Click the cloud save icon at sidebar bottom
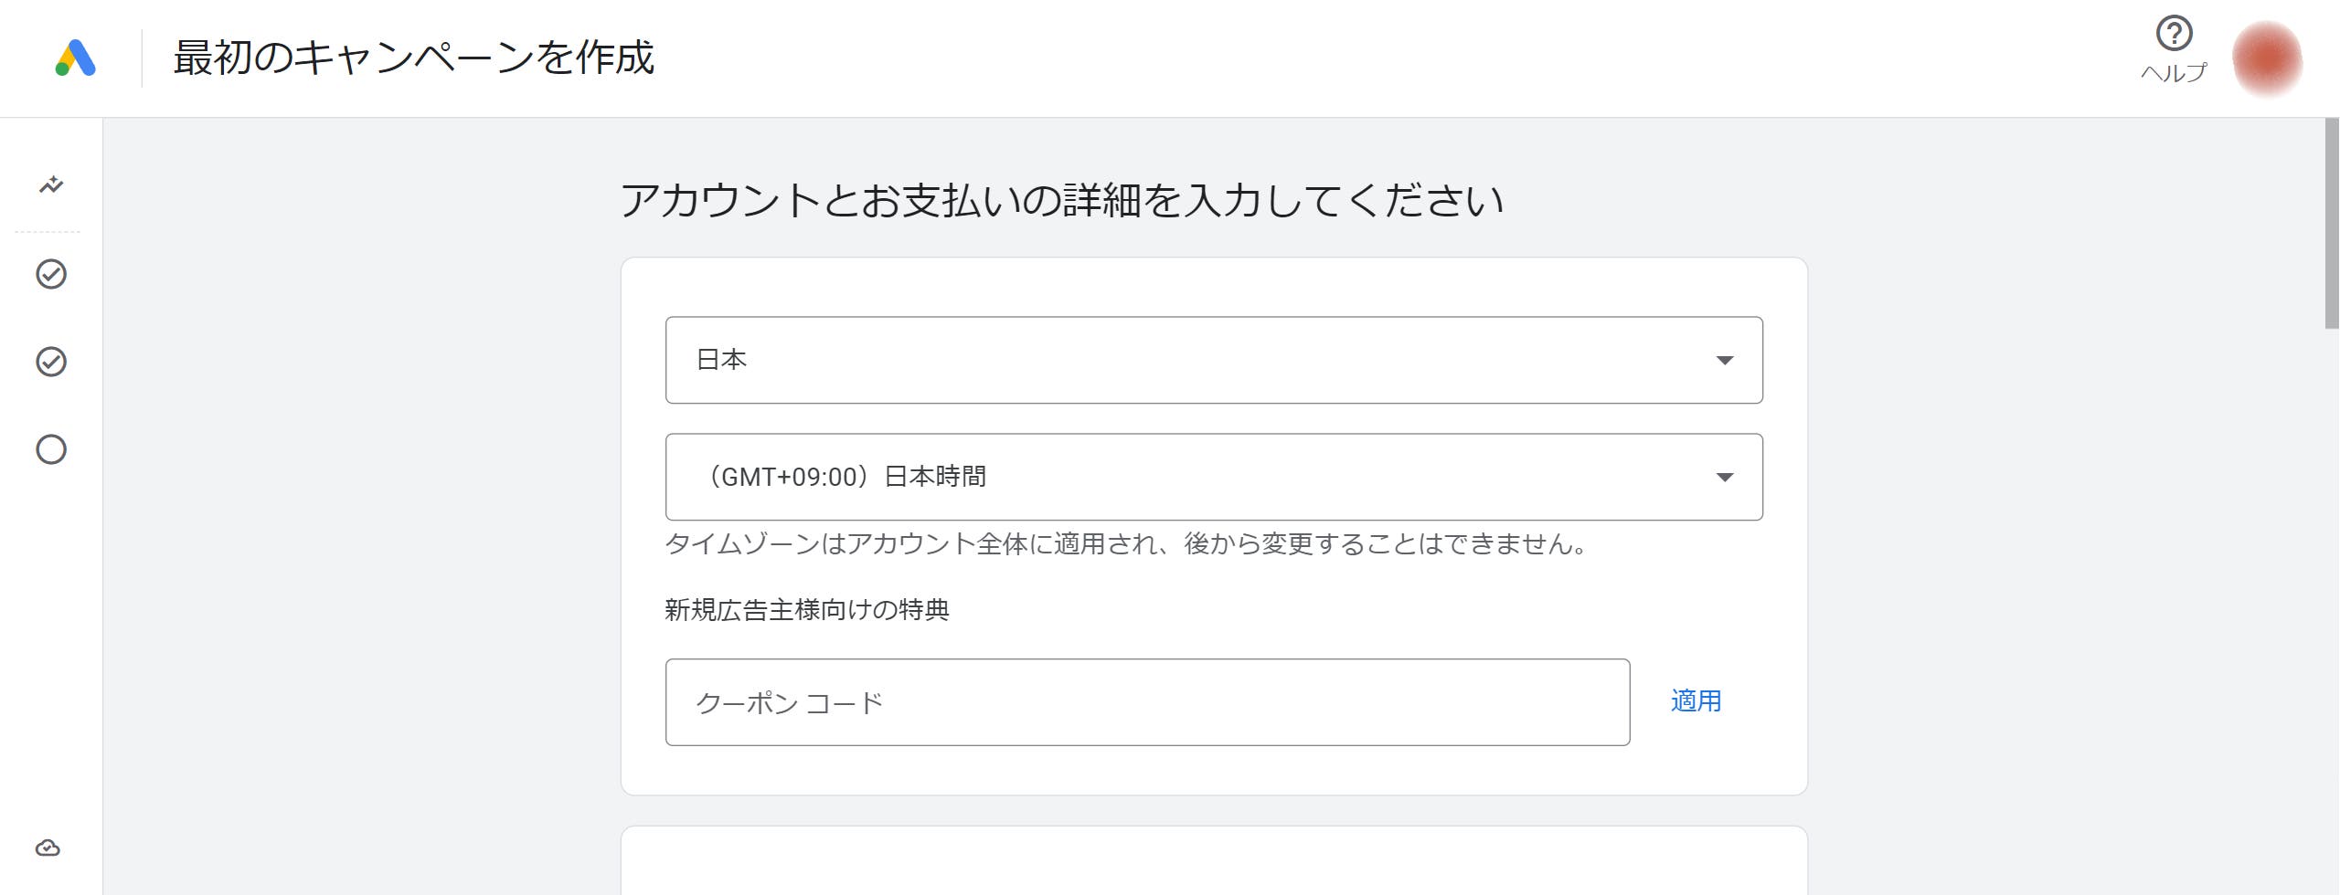2340x895 pixels. (x=48, y=848)
